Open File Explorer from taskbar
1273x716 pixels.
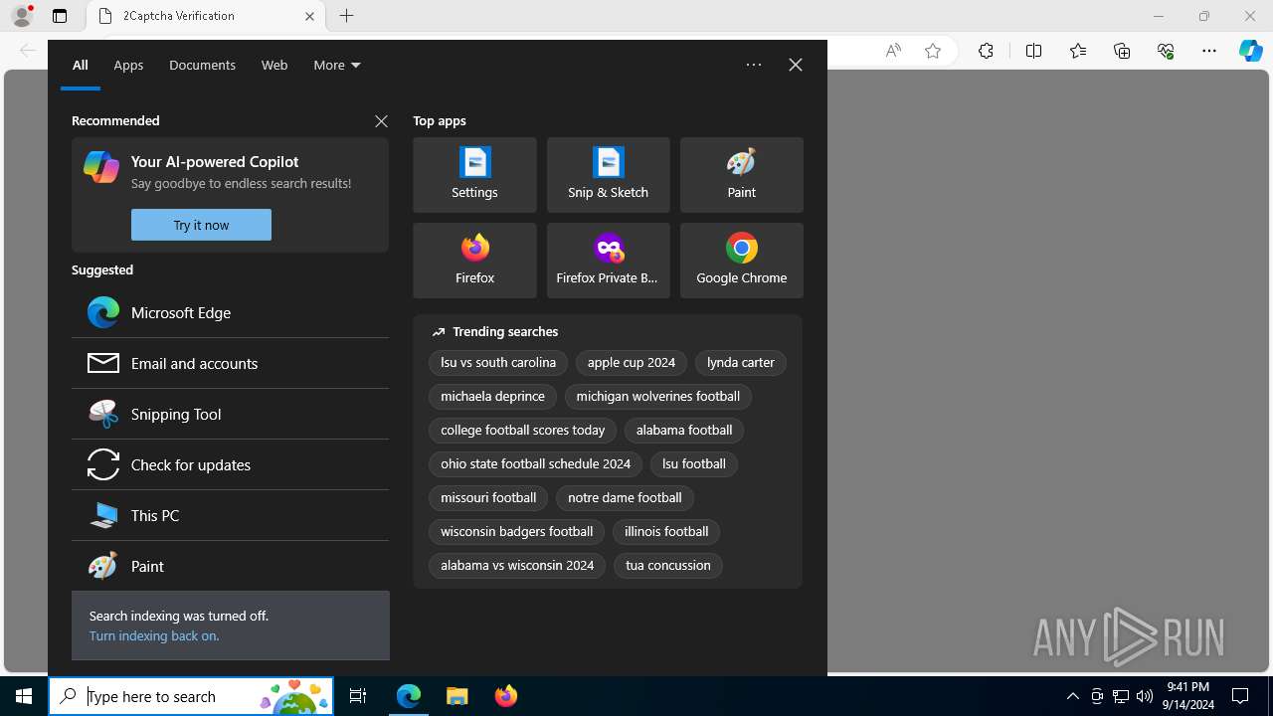pyautogui.click(x=456, y=696)
